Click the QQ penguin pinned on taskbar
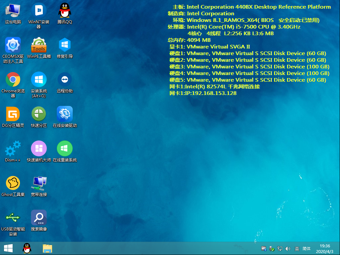The image size is (340, 255). tap(27, 248)
